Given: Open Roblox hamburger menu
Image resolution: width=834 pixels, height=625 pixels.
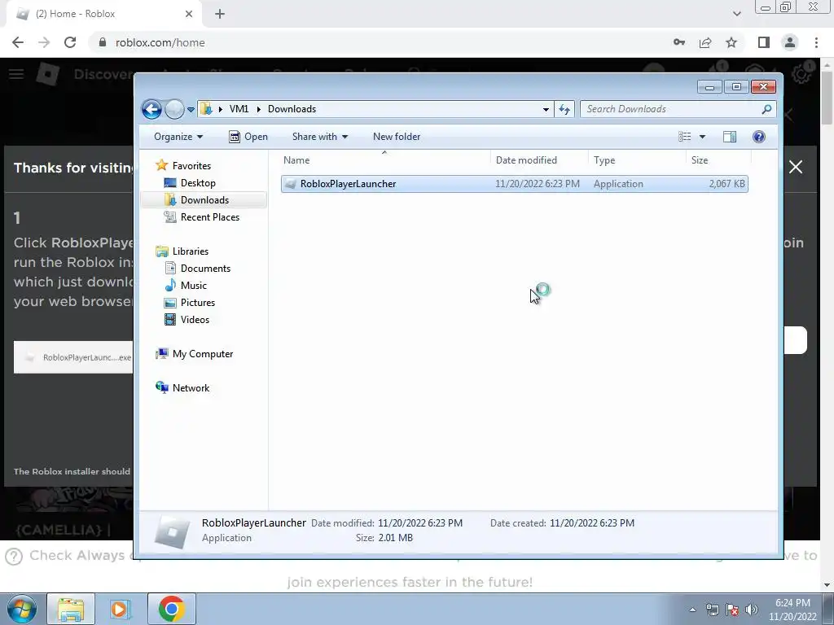Looking at the screenshot, I should click(16, 74).
